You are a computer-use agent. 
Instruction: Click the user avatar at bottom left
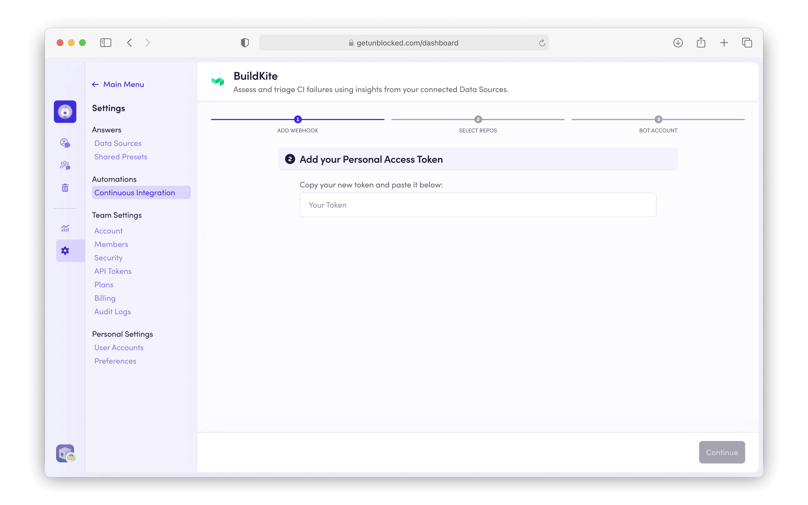pos(65,453)
